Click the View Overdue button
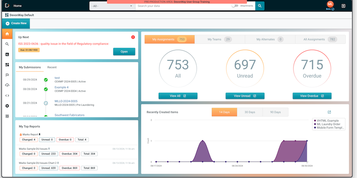Viewport: 357px width, 178px height. coord(312,96)
